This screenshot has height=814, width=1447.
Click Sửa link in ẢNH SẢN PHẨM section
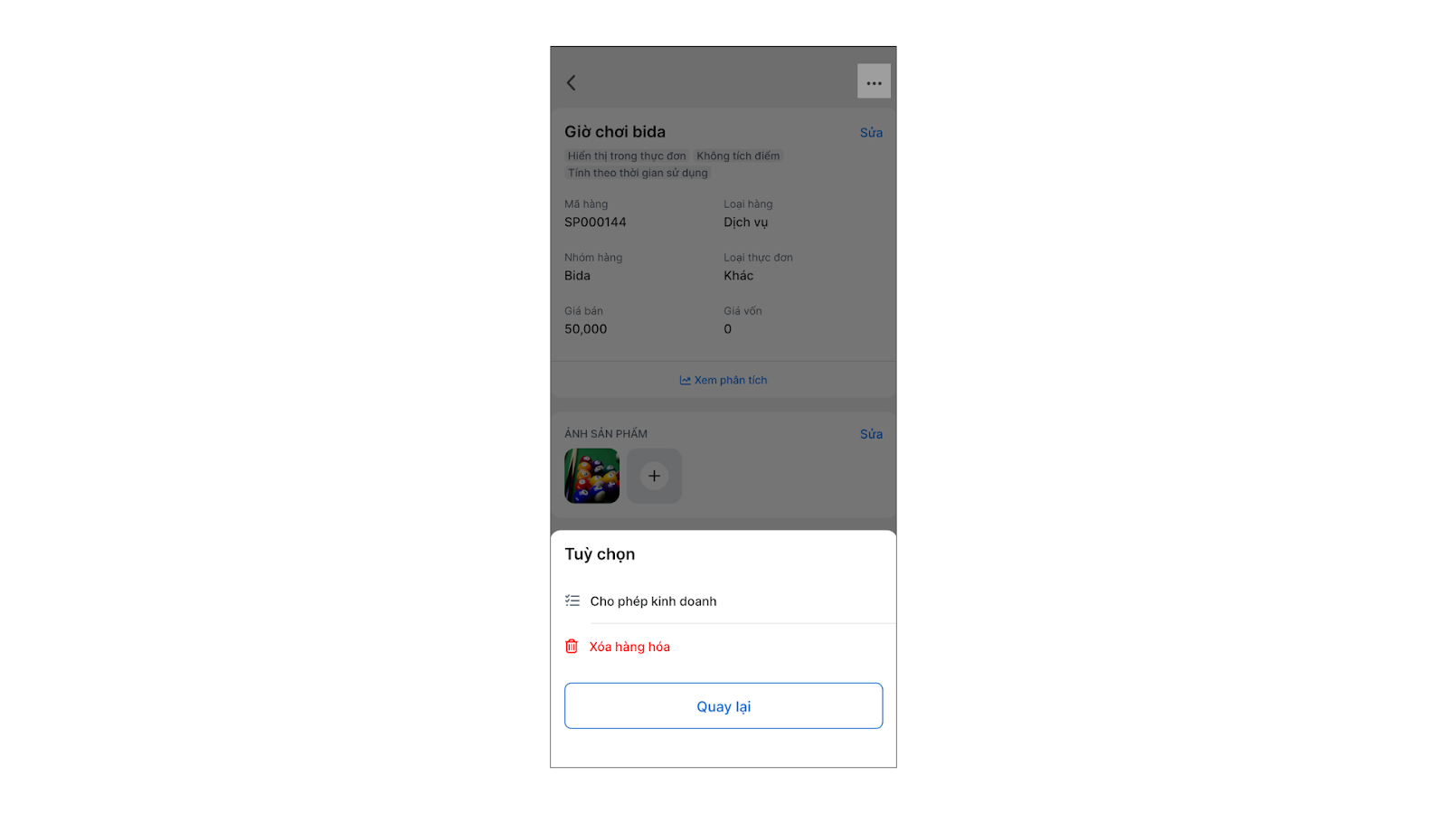[871, 434]
